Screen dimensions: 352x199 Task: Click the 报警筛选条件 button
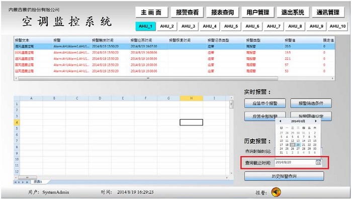click(x=311, y=104)
